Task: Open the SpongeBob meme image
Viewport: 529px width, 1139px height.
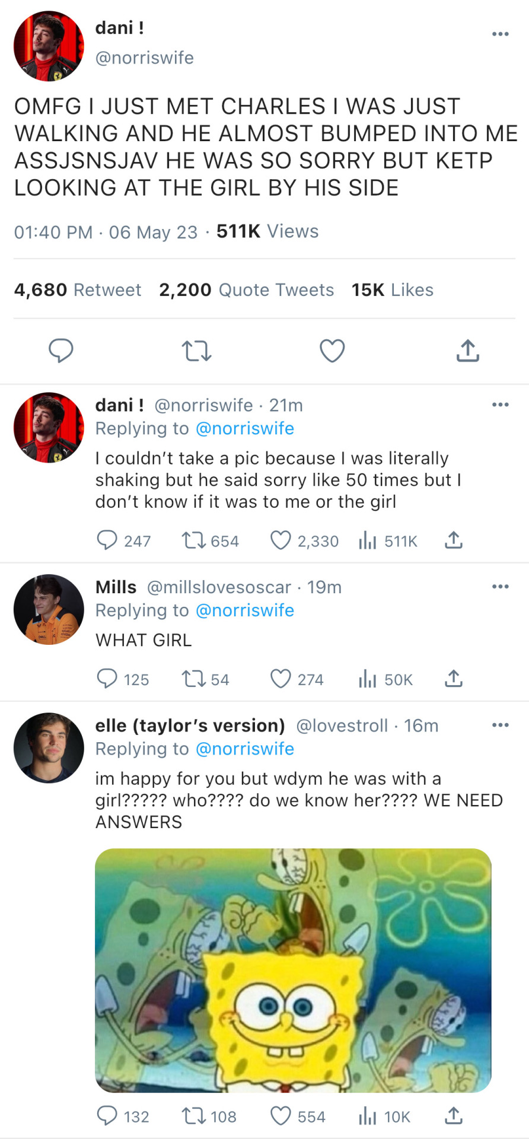Action: point(293,971)
